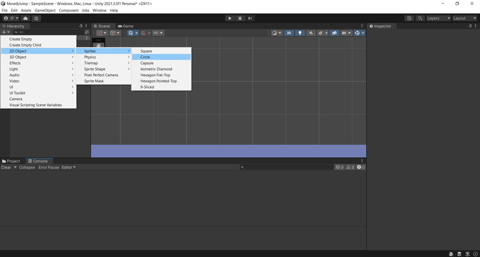Click the Pause button
The height and width of the screenshot is (257, 480).
(240, 18)
